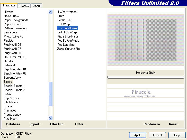Image resolution: width=187 pixels, height=140 pixels.
Task: Click the progress bar under Horizontal Grain
Action: 146,77
